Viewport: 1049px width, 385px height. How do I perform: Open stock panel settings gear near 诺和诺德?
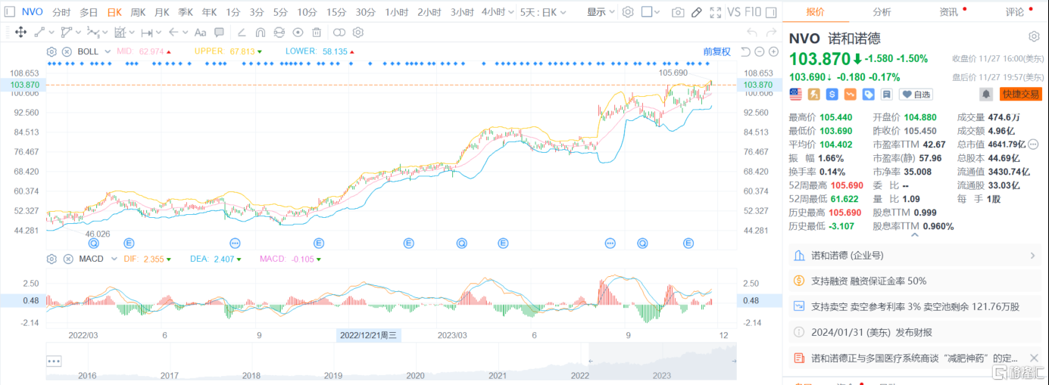(1034, 37)
